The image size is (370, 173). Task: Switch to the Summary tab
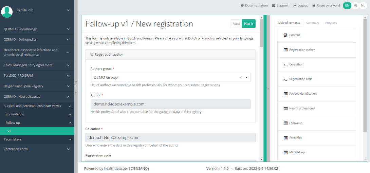click(x=312, y=23)
